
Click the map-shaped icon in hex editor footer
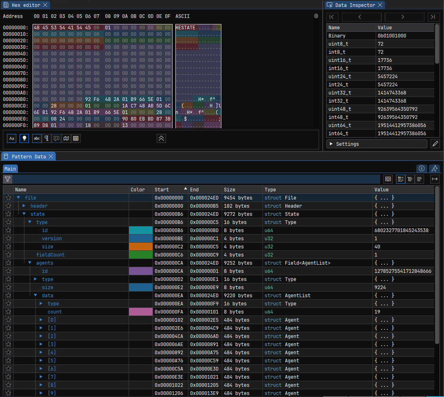[x=66, y=138]
